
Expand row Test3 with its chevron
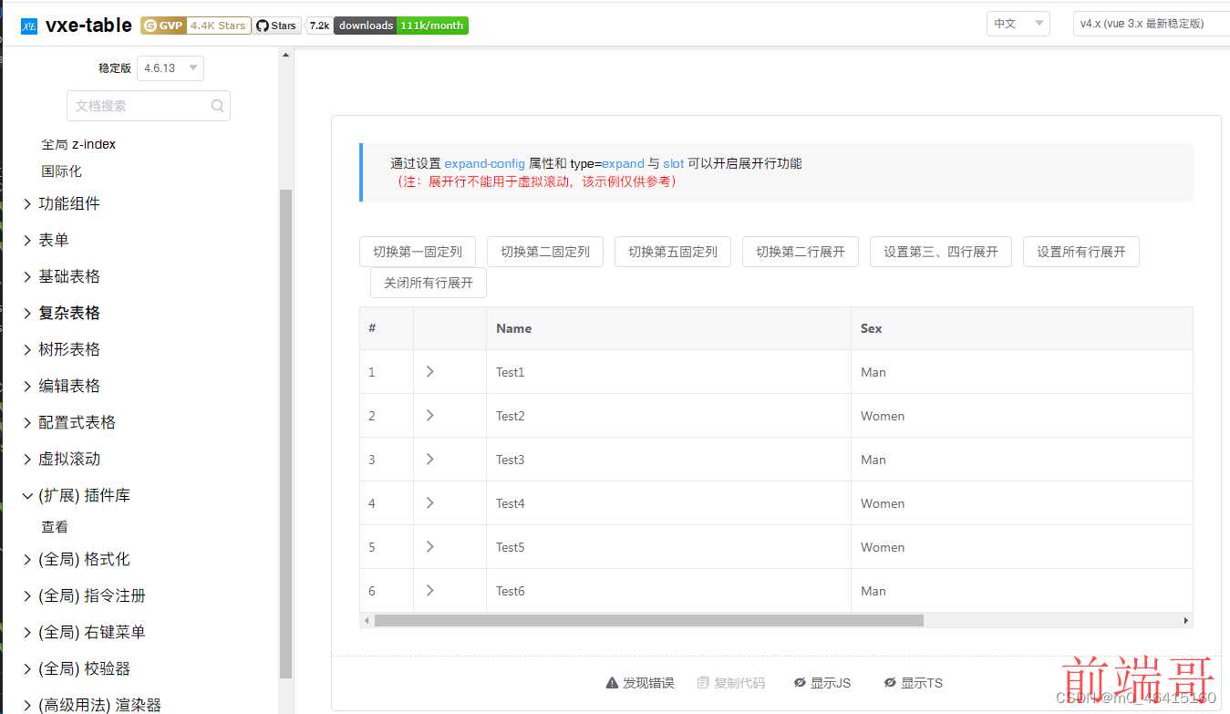[x=429, y=460]
